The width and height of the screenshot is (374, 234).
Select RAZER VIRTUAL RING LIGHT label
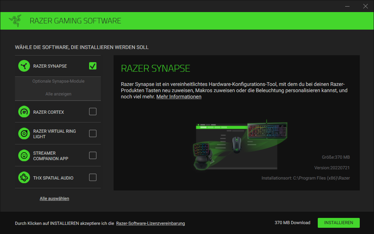(x=55, y=134)
